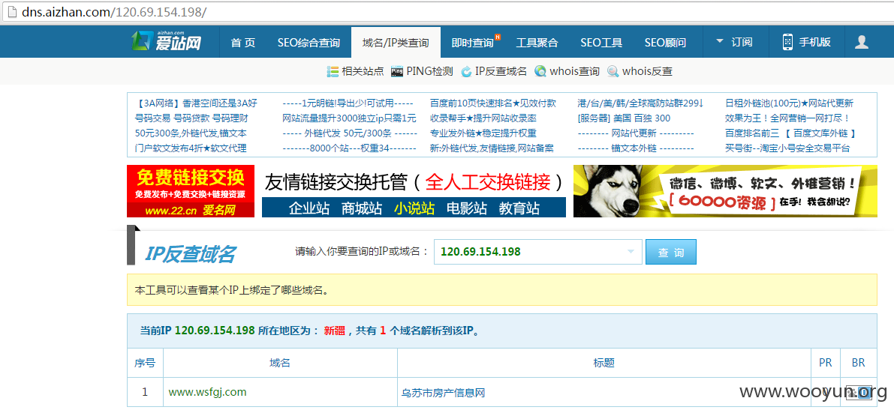Open ad link 【3A网络】香港空间还是3A好
Screen dimensions: 894x413
pyautogui.click(x=197, y=103)
